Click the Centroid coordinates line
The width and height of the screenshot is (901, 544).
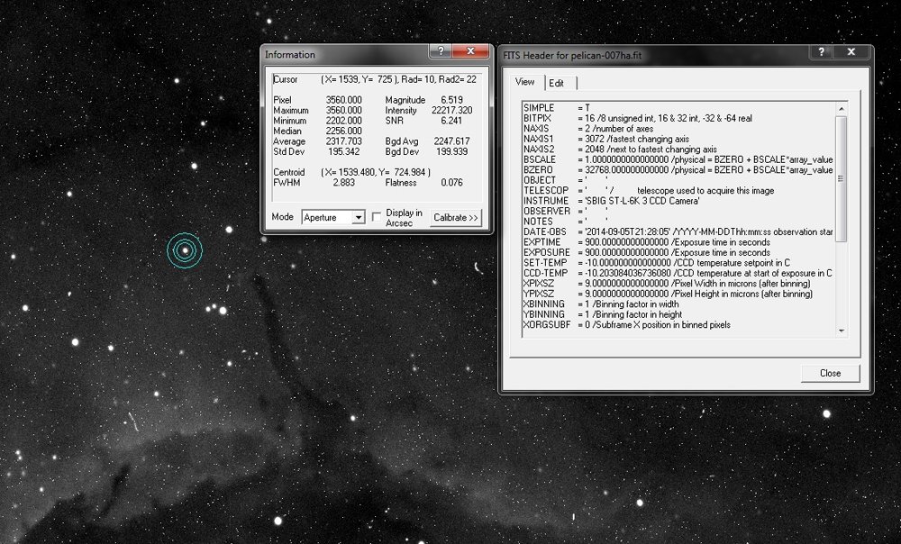[x=351, y=172]
